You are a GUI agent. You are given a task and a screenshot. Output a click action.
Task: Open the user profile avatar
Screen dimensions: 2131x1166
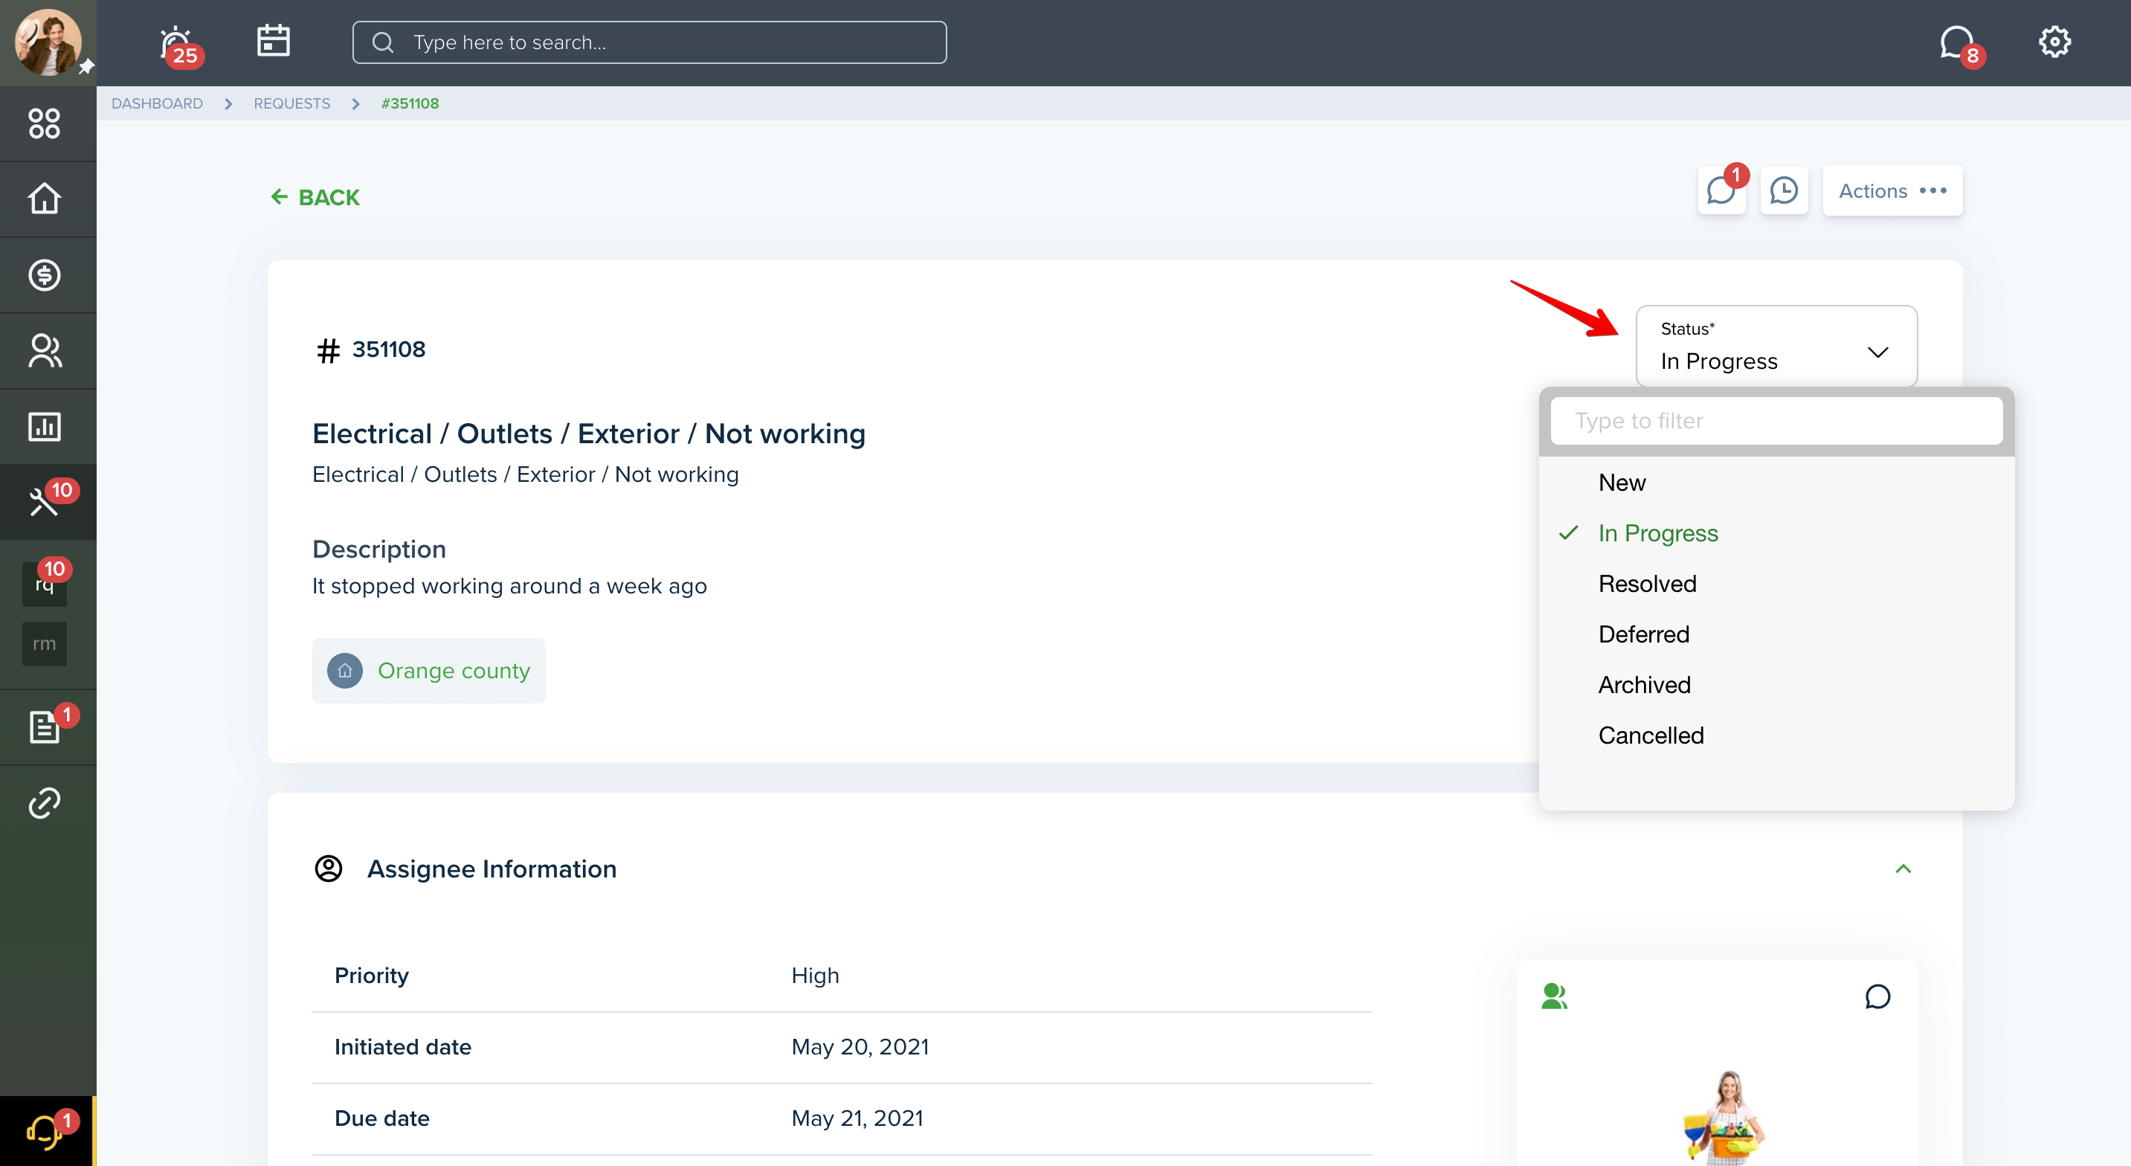tap(47, 42)
